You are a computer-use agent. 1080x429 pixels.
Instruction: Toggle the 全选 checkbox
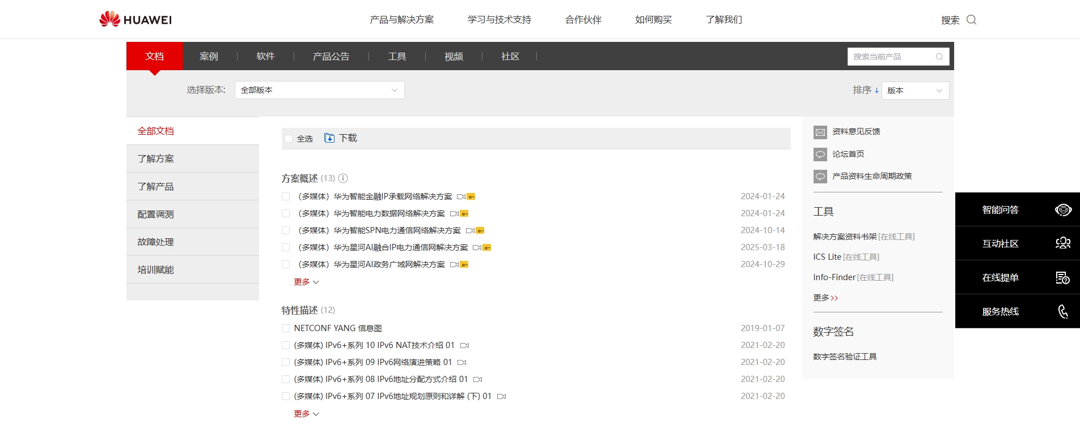(289, 139)
